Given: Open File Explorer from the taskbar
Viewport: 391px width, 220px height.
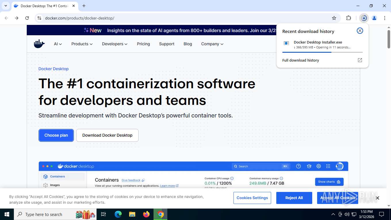Looking at the screenshot, I should coord(132,214).
